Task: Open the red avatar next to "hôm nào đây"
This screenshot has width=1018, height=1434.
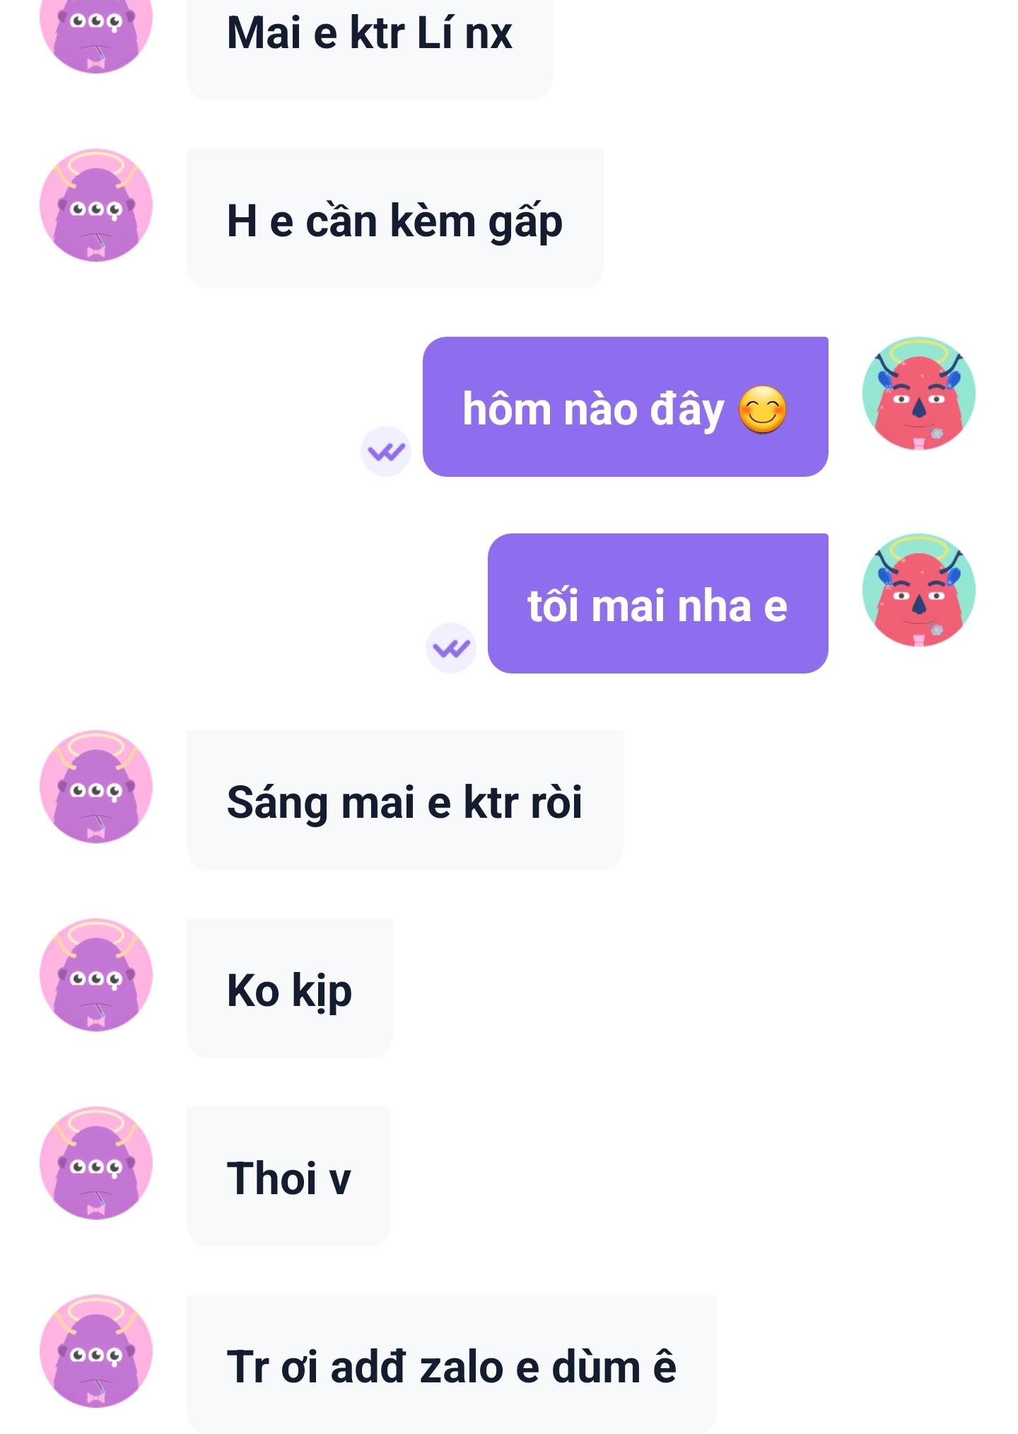Action: pyautogui.click(x=918, y=393)
